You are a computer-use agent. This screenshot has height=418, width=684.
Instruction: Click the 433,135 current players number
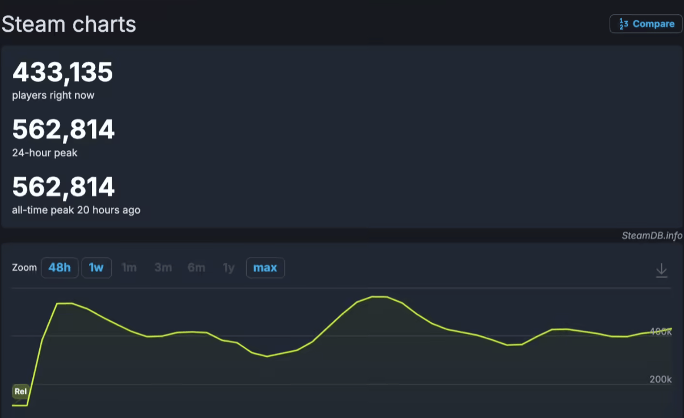point(63,72)
